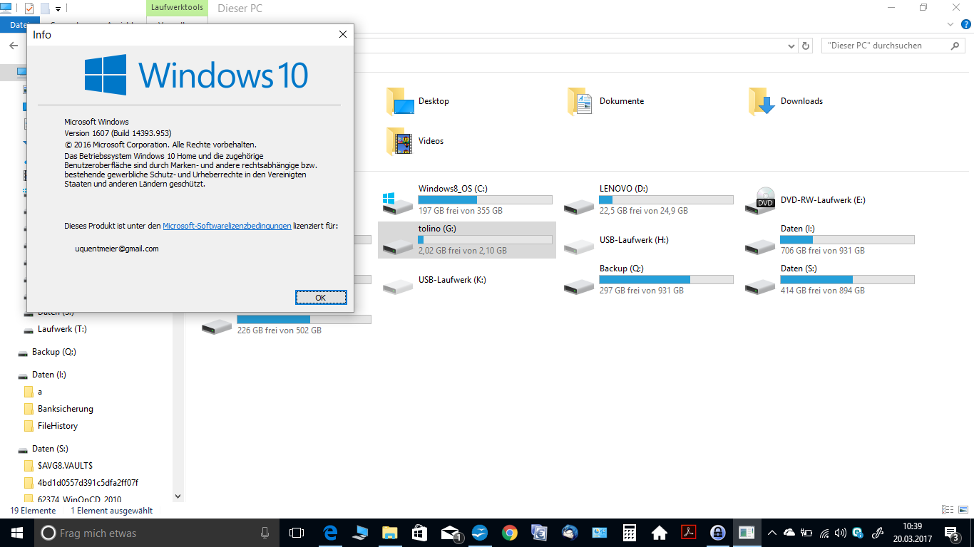The width and height of the screenshot is (974, 547).
Task: Click the New folder icon in quick access toolbar
Action: 45,9
